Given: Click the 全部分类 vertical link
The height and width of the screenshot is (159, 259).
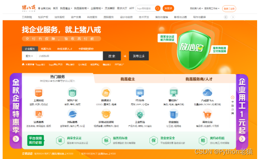Looking at the screenshot, I should click(233, 107).
